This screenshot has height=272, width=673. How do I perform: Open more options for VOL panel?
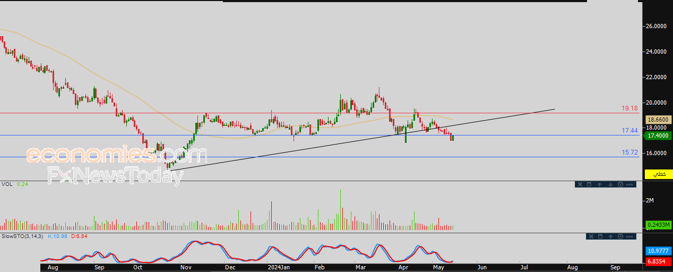[629, 184]
